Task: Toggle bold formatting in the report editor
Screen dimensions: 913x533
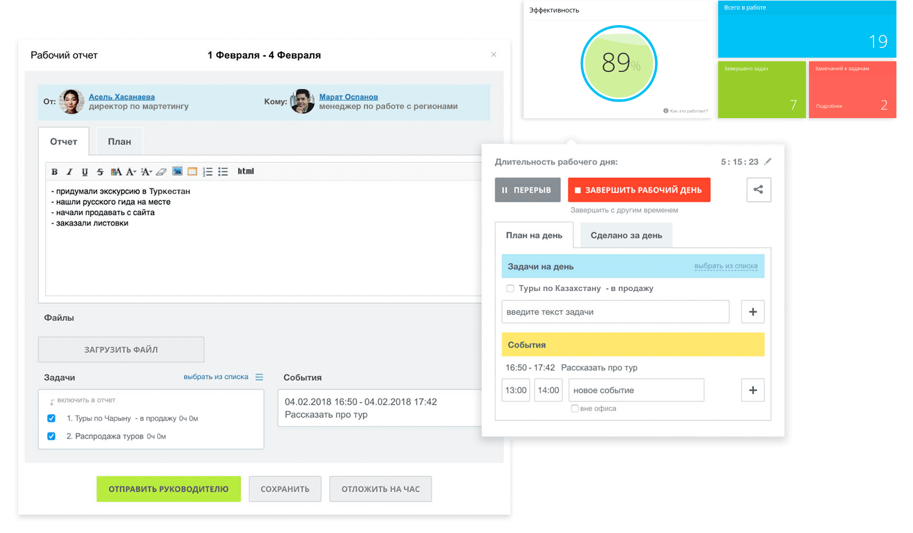Action: coord(54,172)
